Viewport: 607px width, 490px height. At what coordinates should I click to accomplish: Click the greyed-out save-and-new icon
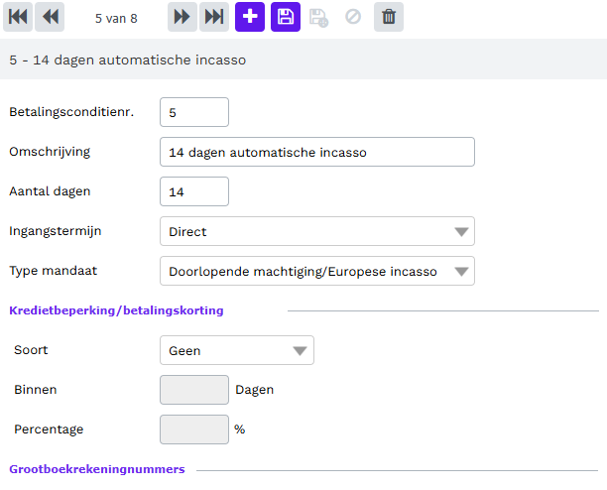click(319, 17)
